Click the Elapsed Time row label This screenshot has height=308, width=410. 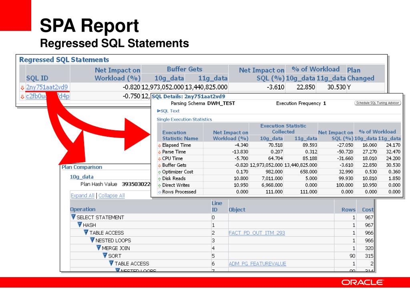(x=177, y=145)
